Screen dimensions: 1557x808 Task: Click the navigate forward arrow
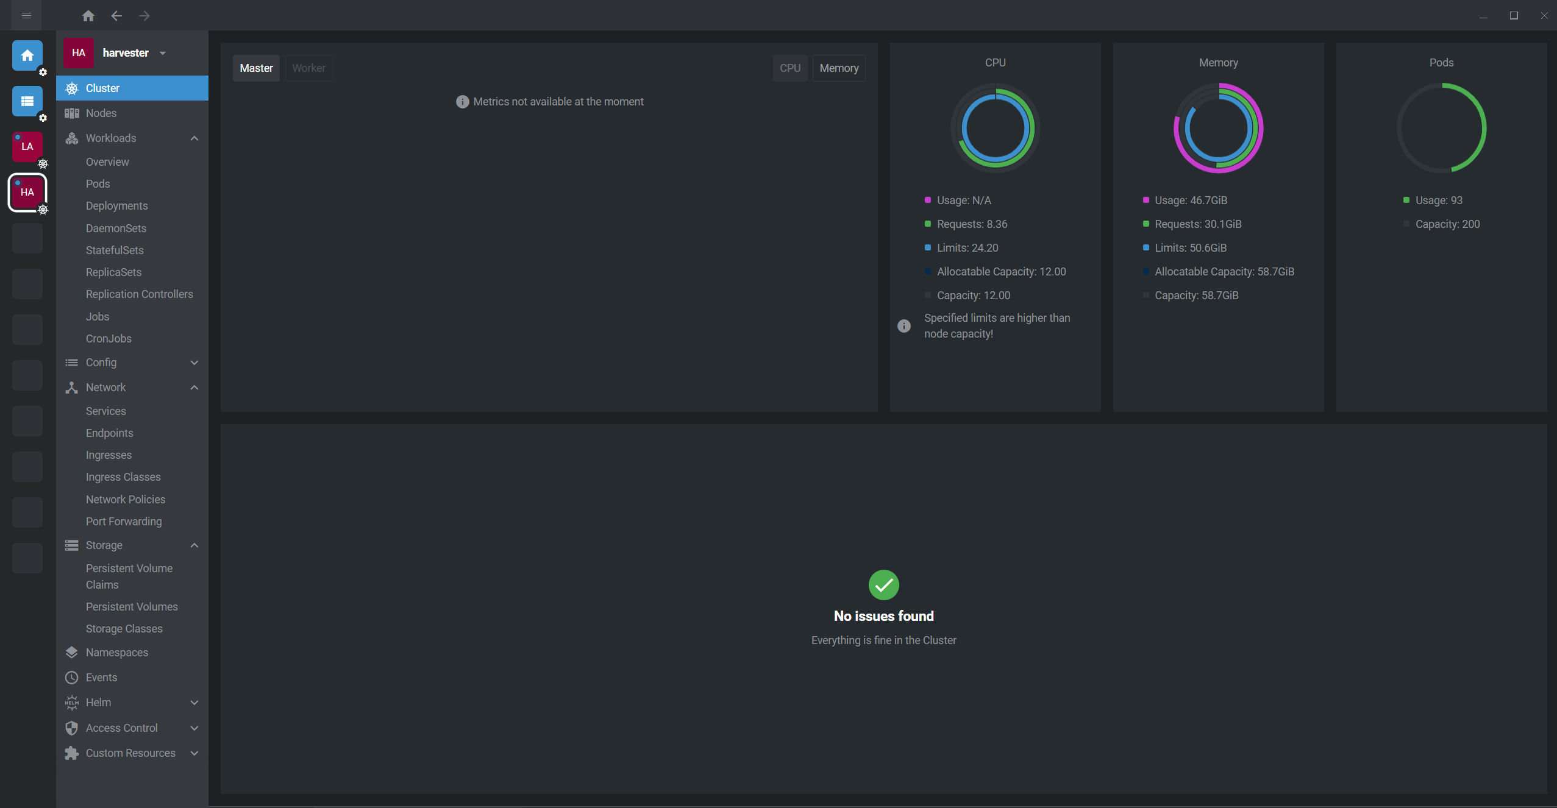[x=144, y=16]
